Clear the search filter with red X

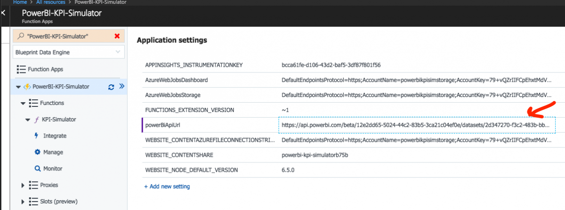point(117,36)
